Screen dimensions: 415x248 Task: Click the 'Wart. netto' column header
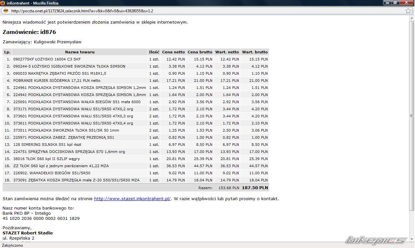pos(227,52)
